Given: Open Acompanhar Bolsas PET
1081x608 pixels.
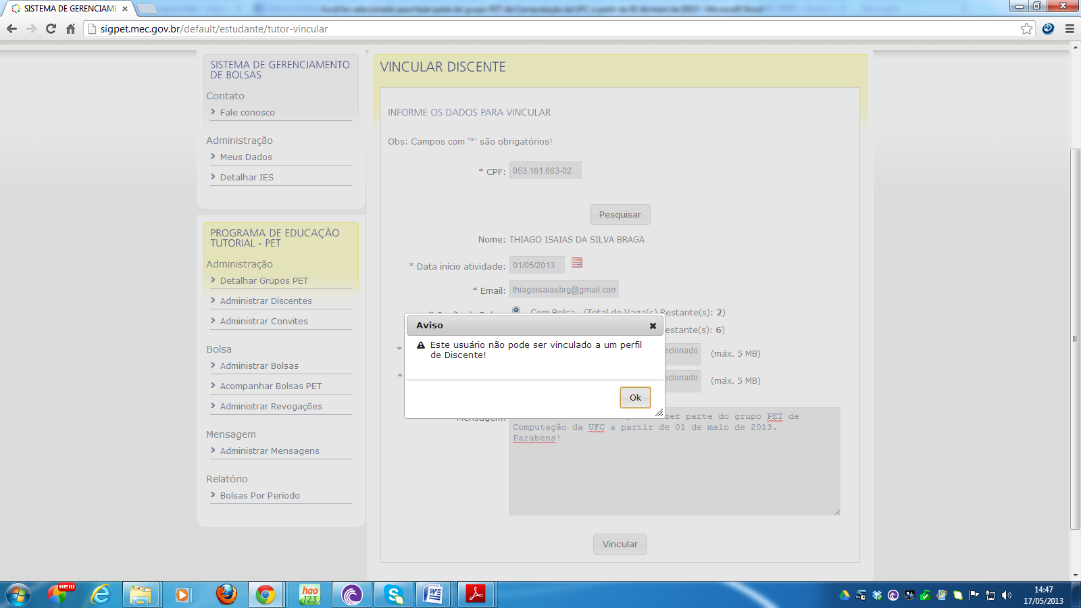Looking at the screenshot, I should tap(271, 386).
